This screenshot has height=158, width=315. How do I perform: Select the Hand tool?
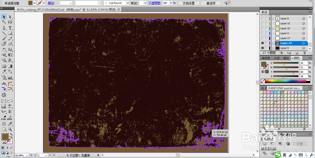pyautogui.click(x=4, y=129)
